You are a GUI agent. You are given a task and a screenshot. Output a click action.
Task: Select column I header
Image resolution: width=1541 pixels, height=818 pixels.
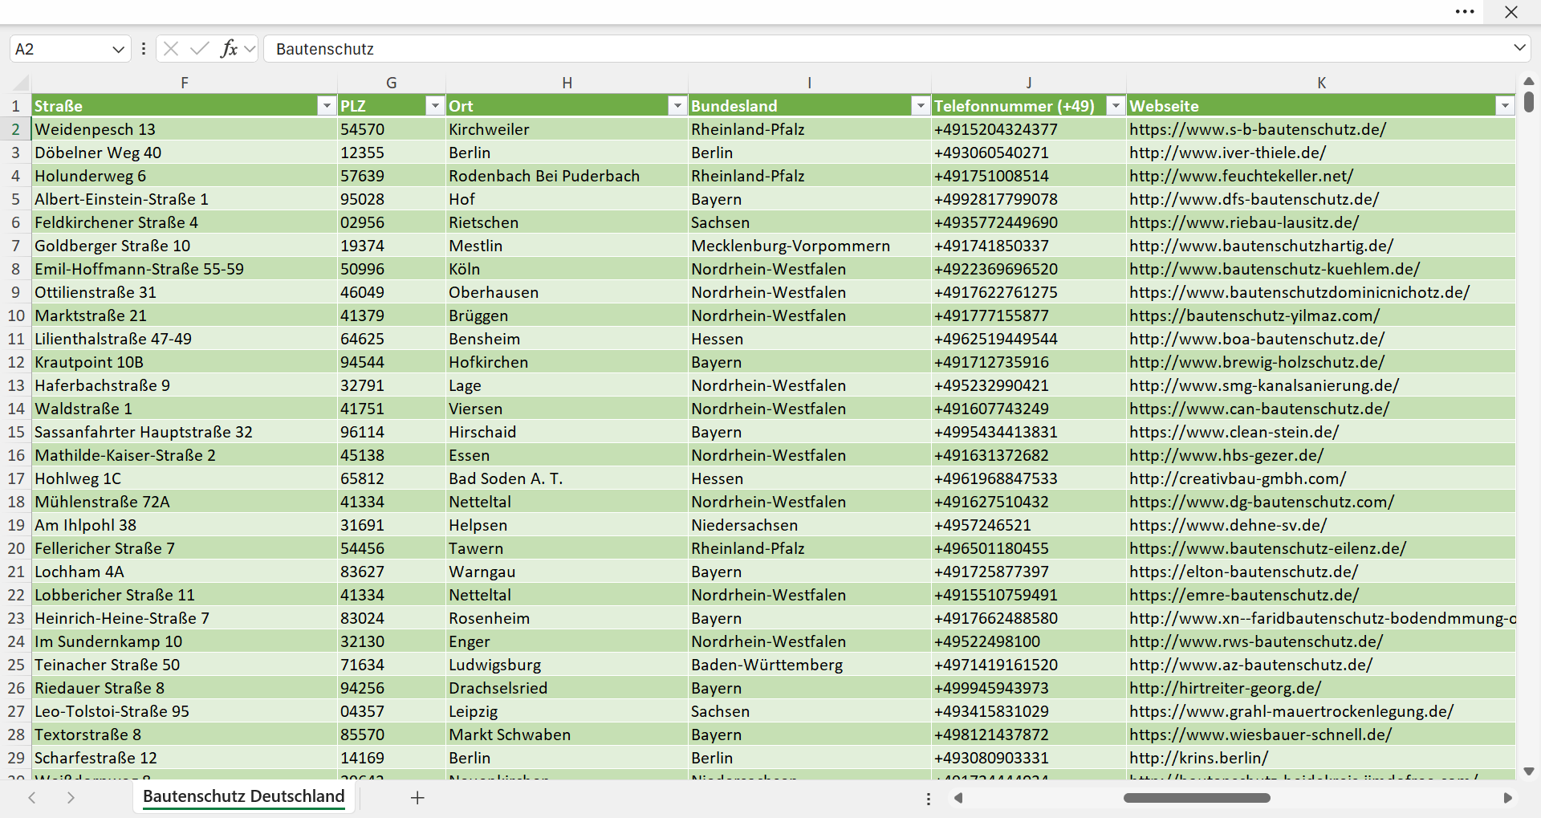pyautogui.click(x=810, y=83)
